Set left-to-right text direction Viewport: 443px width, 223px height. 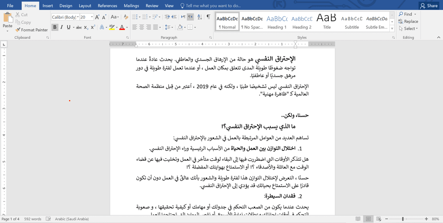coord(183,17)
